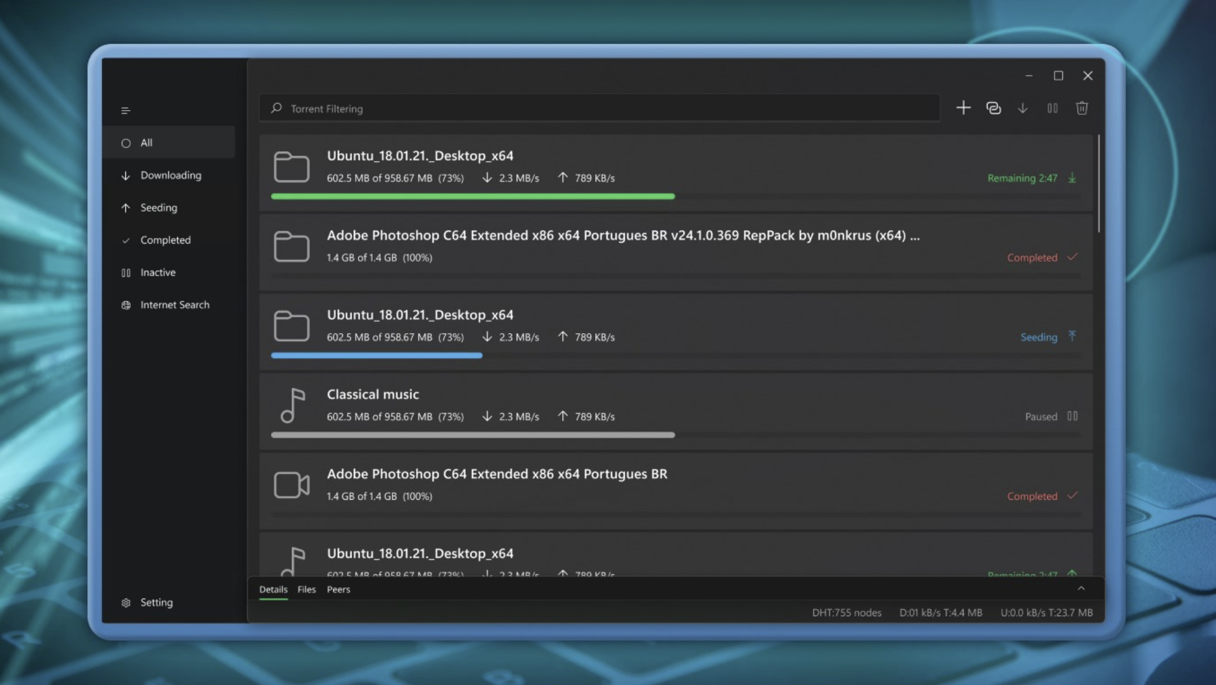This screenshot has width=1216, height=685.
Task: Click the Downloading down-arrow icon in sidebar
Action: [125, 175]
